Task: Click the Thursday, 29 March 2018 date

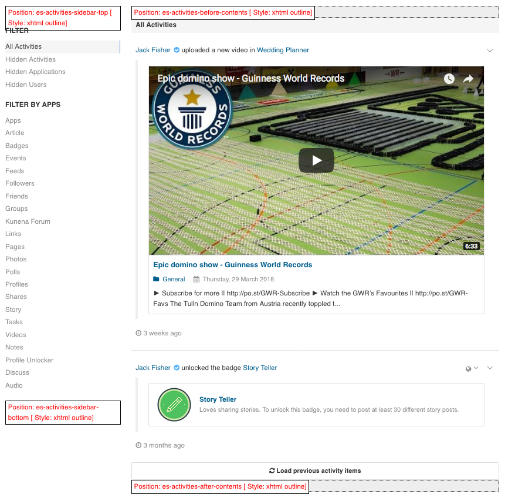Action: (238, 279)
